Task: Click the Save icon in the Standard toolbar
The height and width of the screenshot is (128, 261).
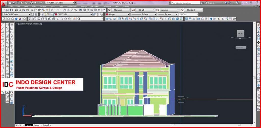Action: tap(11, 10)
